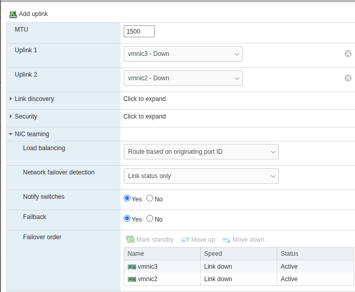Screen dimensions: 355x292
Task: Open the Load balancing dropdown
Action: (201, 152)
